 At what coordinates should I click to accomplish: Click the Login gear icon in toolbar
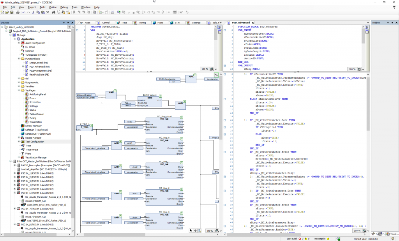pyautogui.click(x=119, y=12)
